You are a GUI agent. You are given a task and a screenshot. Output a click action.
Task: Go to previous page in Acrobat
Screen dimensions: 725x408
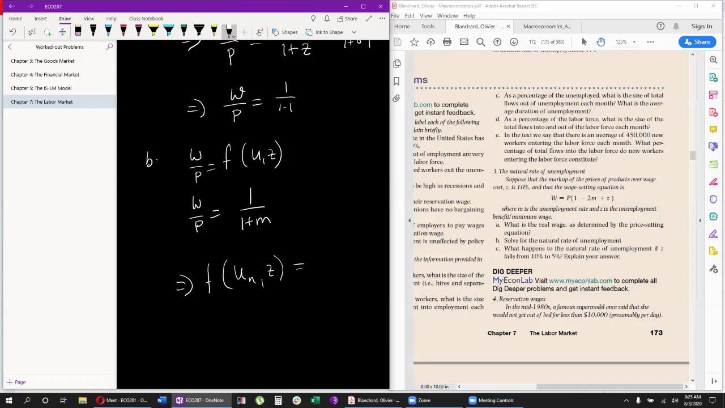point(497,42)
